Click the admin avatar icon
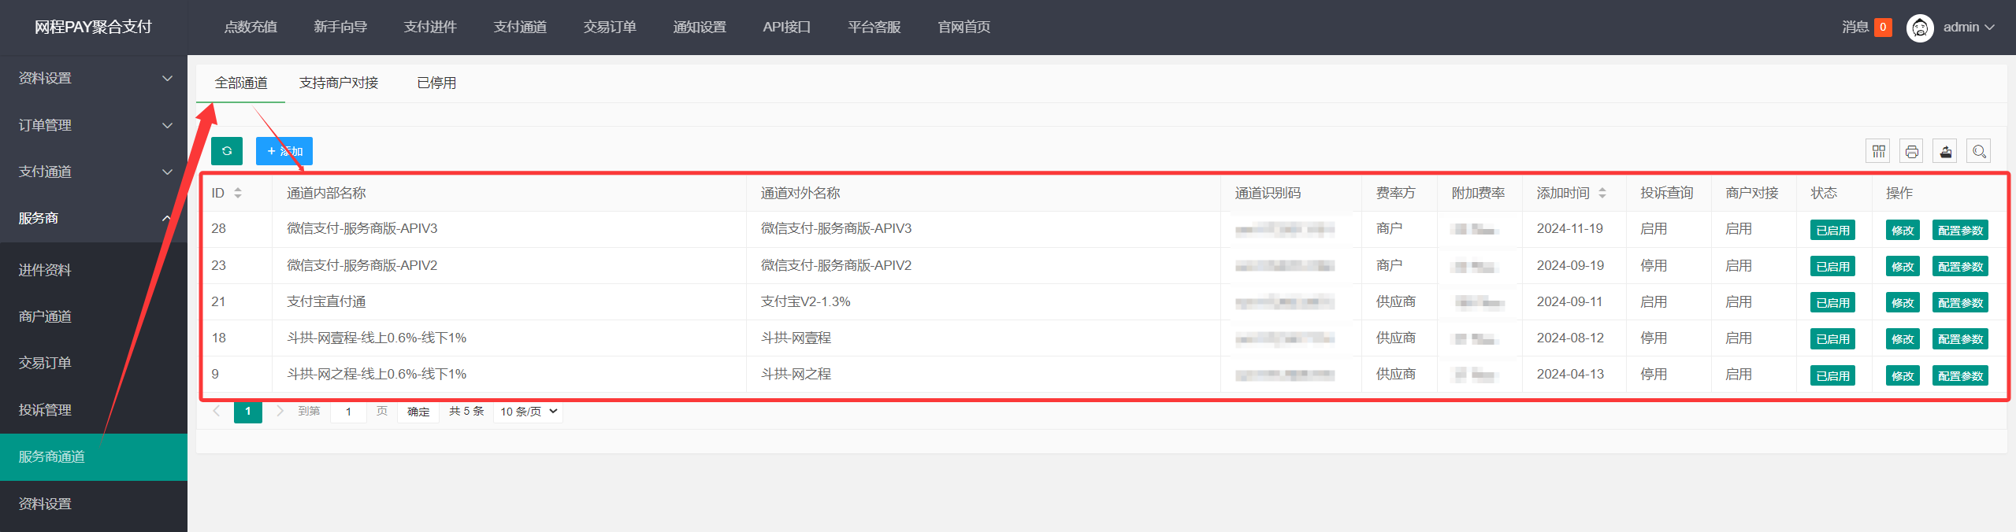 1919,28
